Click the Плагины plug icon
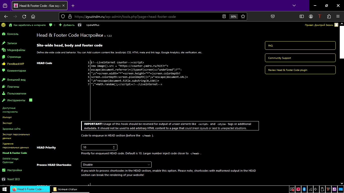This screenshot has height=193, width=344. [x=4, y=87]
